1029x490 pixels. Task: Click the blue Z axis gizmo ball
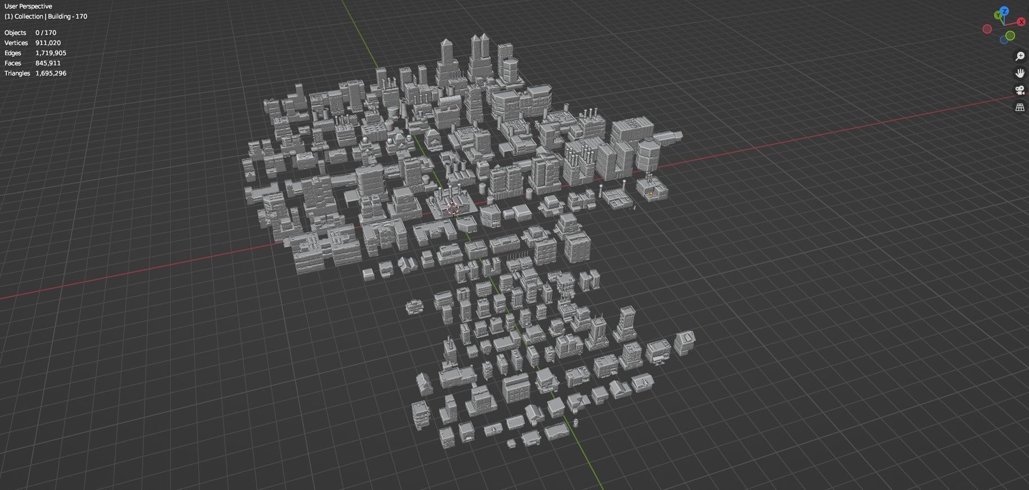point(1004,11)
